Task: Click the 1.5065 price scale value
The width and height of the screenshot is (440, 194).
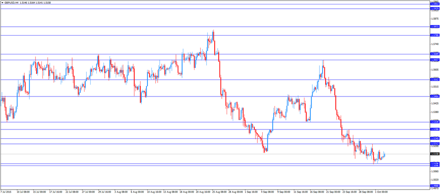Action: 435,171
